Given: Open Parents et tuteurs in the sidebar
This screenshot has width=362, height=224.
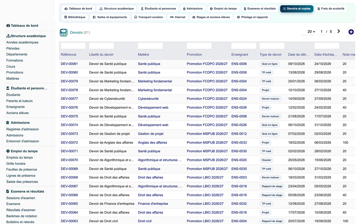Looking at the screenshot, I should [x=20, y=101].
